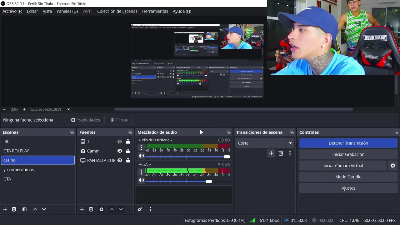
Task: Click Fotogramas Perdidos status entry
Action: click(x=215, y=220)
